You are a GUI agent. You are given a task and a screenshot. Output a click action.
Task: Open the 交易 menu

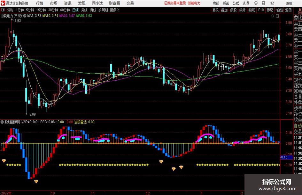pos(130,3)
